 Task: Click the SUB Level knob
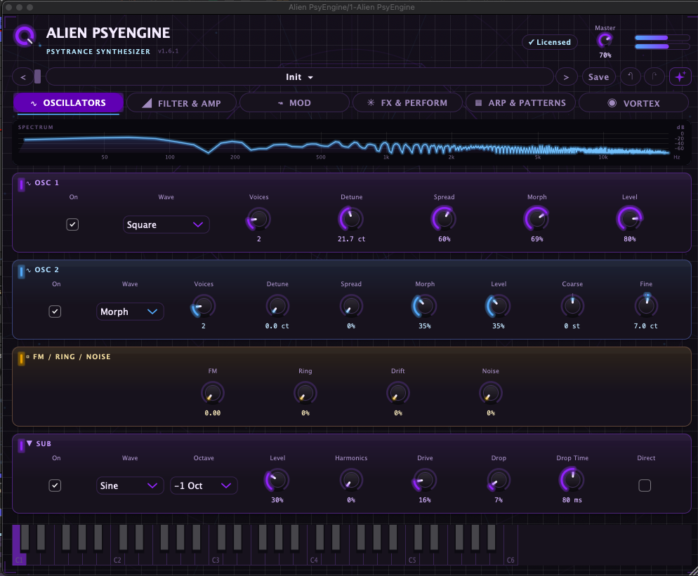pos(277,480)
